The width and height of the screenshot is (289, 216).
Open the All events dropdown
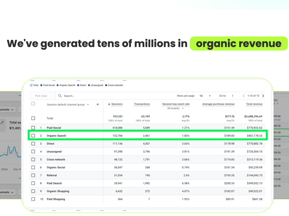[175, 108]
